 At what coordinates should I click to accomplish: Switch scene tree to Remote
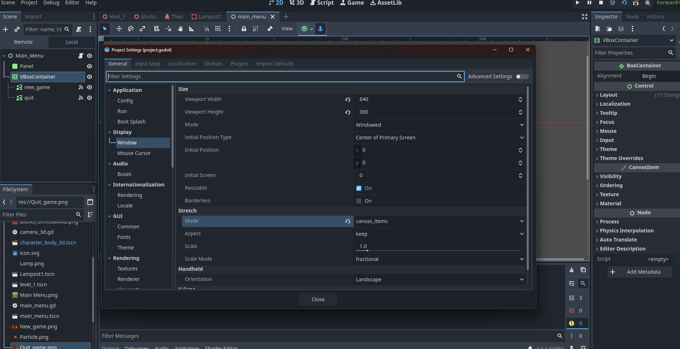[24, 42]
